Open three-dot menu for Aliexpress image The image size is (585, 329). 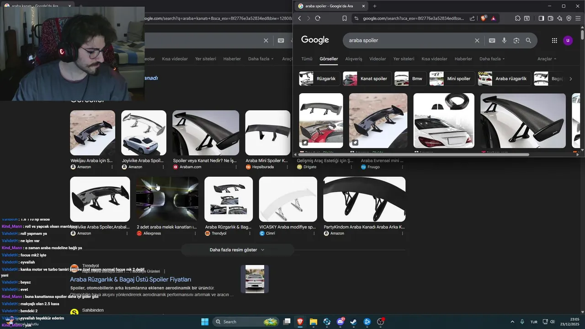click(x=195, y=233)
